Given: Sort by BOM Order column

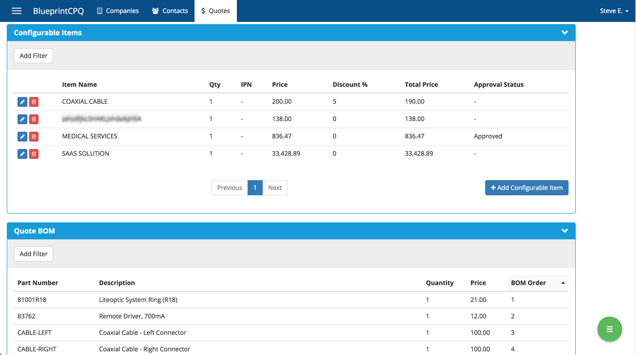Looking at the screenshot, I should pos(538,283).
